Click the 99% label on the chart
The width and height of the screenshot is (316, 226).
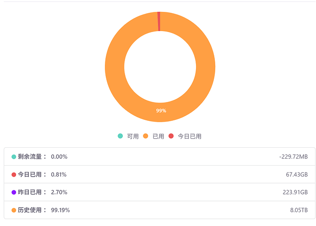161,111
